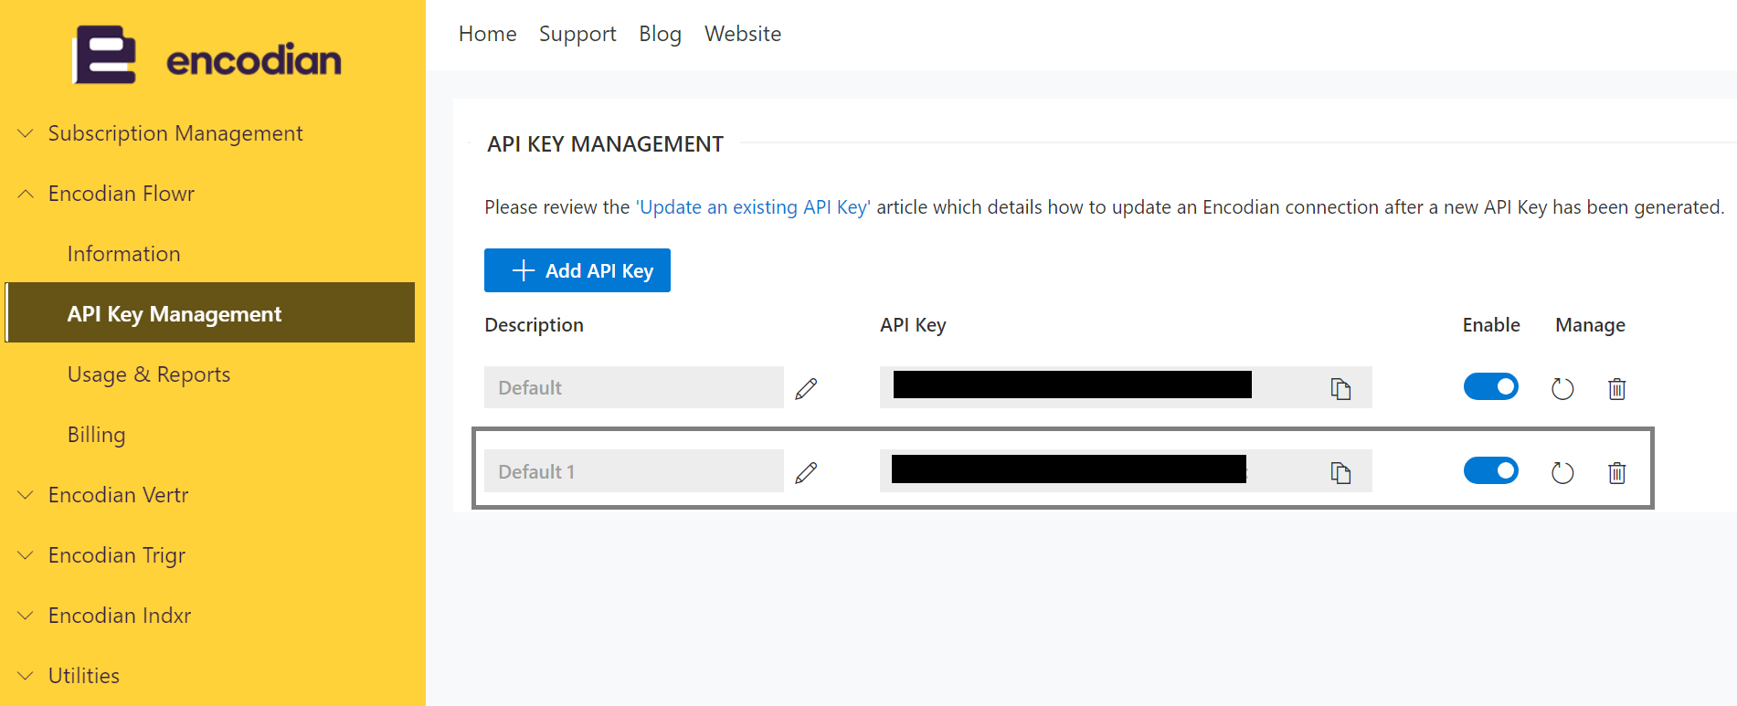Viewport: 1737px width, 706px height.
Task: Click the Default 1 row API key field
Action: coord(1126,471)
